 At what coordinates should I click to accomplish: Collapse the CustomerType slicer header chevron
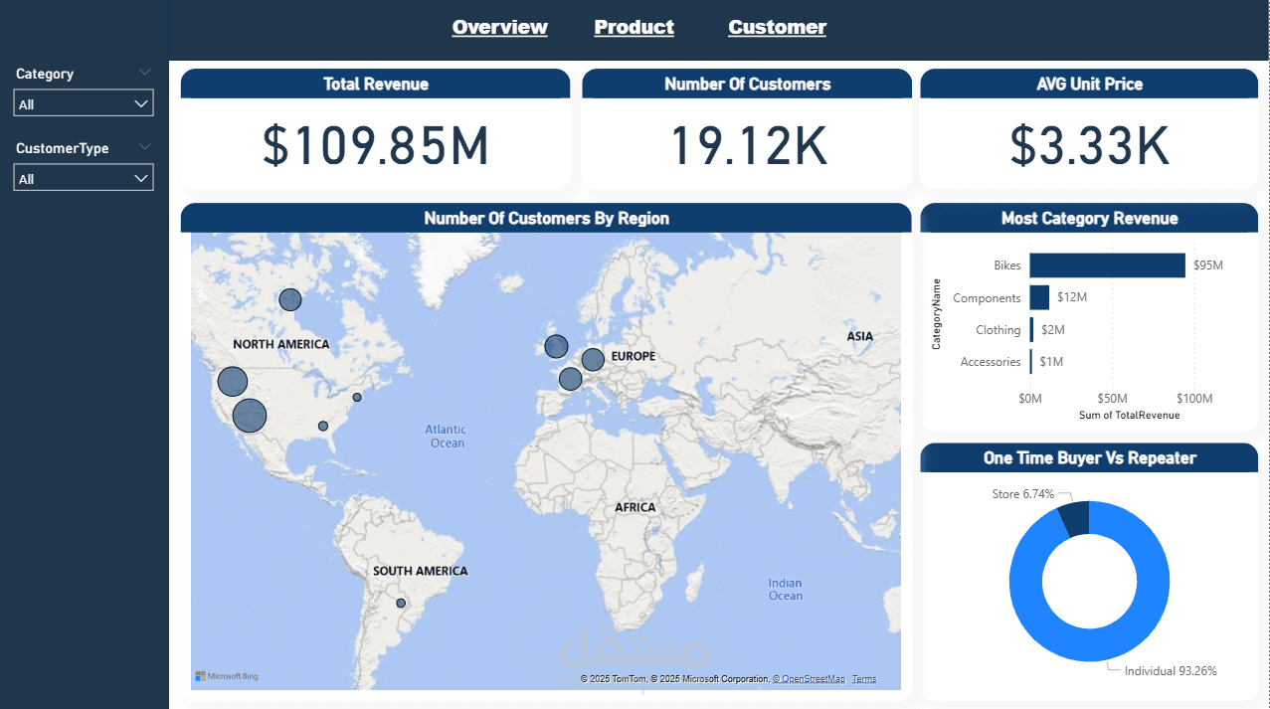point(145,147)
